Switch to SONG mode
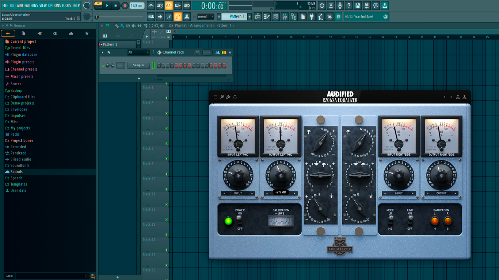This screenshot has height=280, width=499. pos(98,7)
